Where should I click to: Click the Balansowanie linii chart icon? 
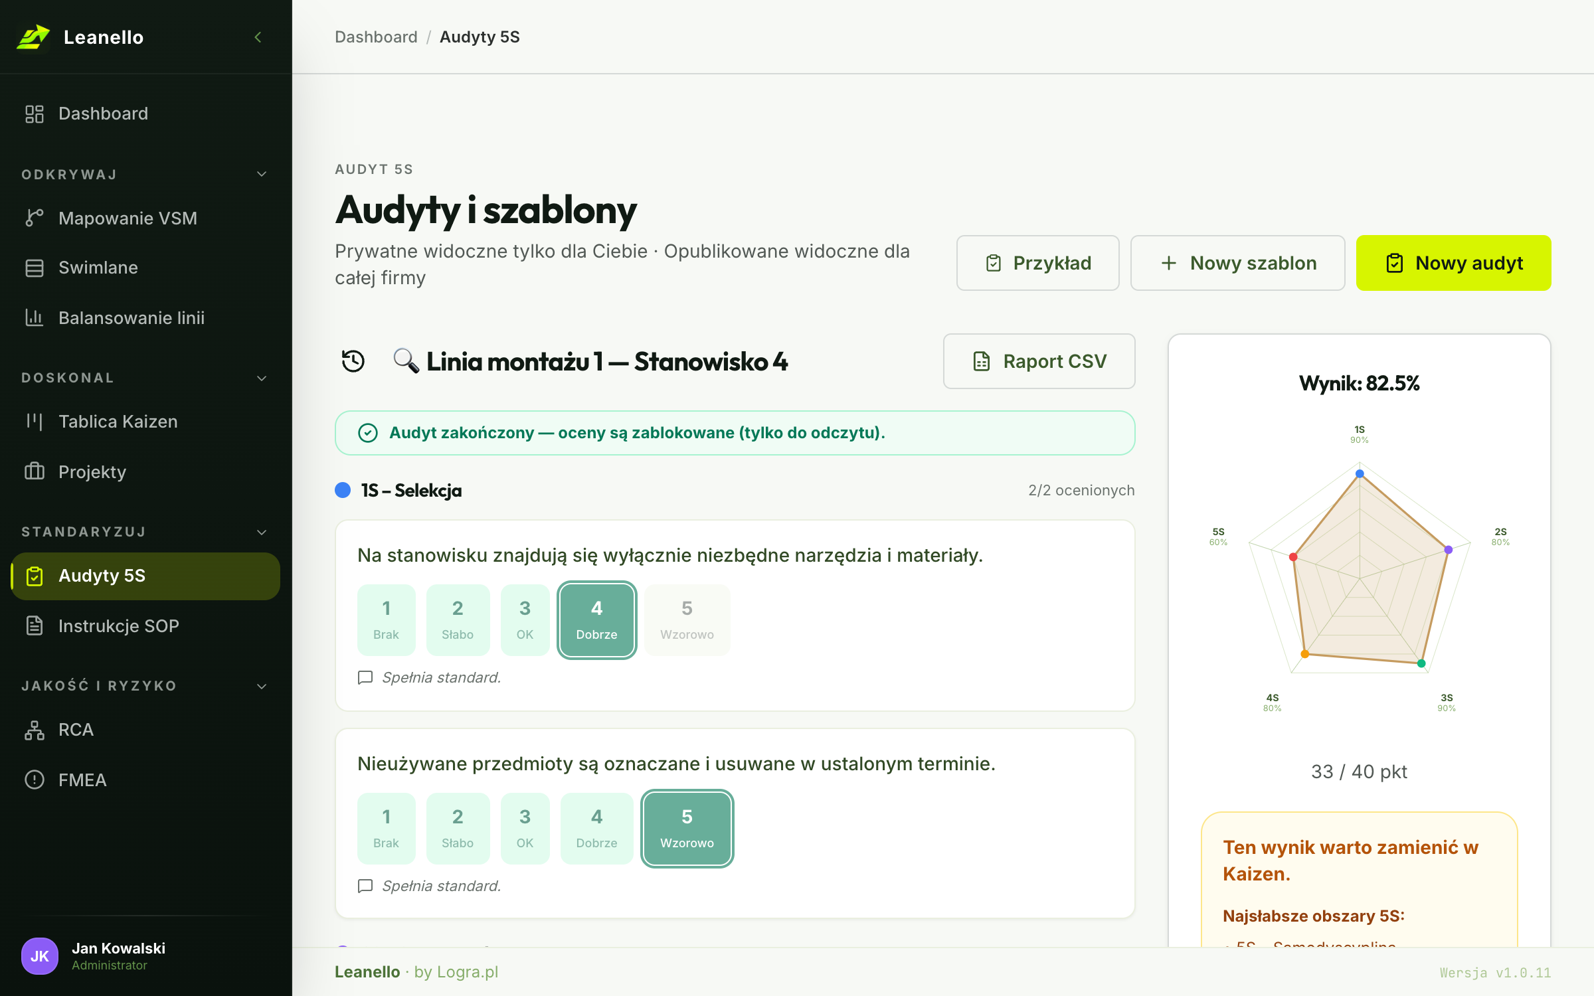click(35, 317)
